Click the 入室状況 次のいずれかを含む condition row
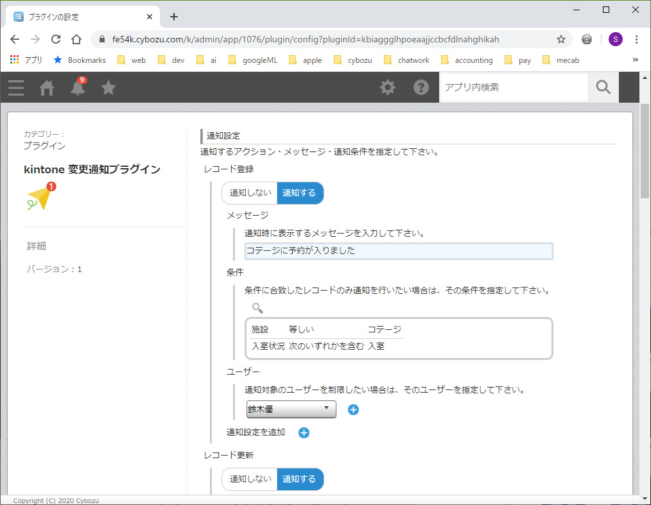The height and width of the screenshot is (505, 651). [x=326, y=346]
